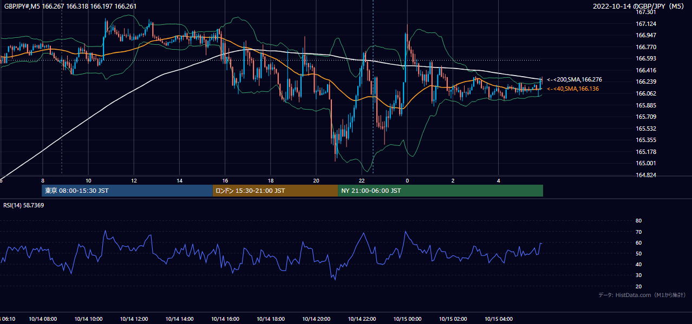
Task: Click price axis value 165.178
Action: (x=645, y=152)
